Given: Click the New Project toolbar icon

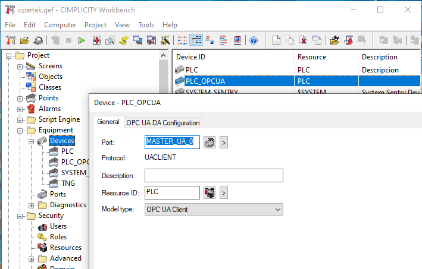Looking at the screenshot, I should point(11,40).
